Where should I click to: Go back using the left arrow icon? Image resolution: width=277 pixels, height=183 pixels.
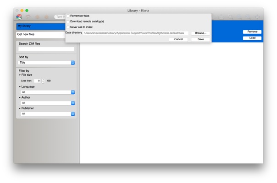[37, 17]
